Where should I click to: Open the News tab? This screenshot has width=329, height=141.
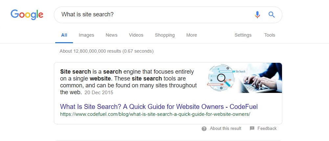(111, 35)
